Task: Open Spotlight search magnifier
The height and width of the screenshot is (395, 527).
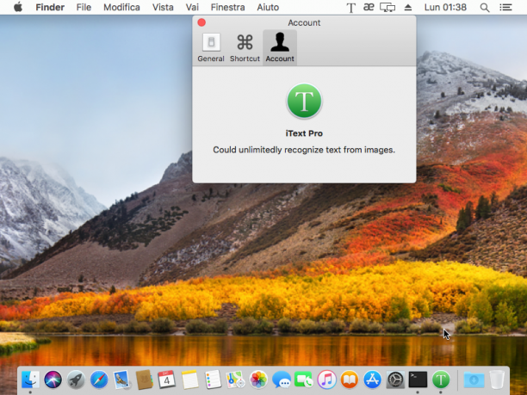Action: coord(485,8)
